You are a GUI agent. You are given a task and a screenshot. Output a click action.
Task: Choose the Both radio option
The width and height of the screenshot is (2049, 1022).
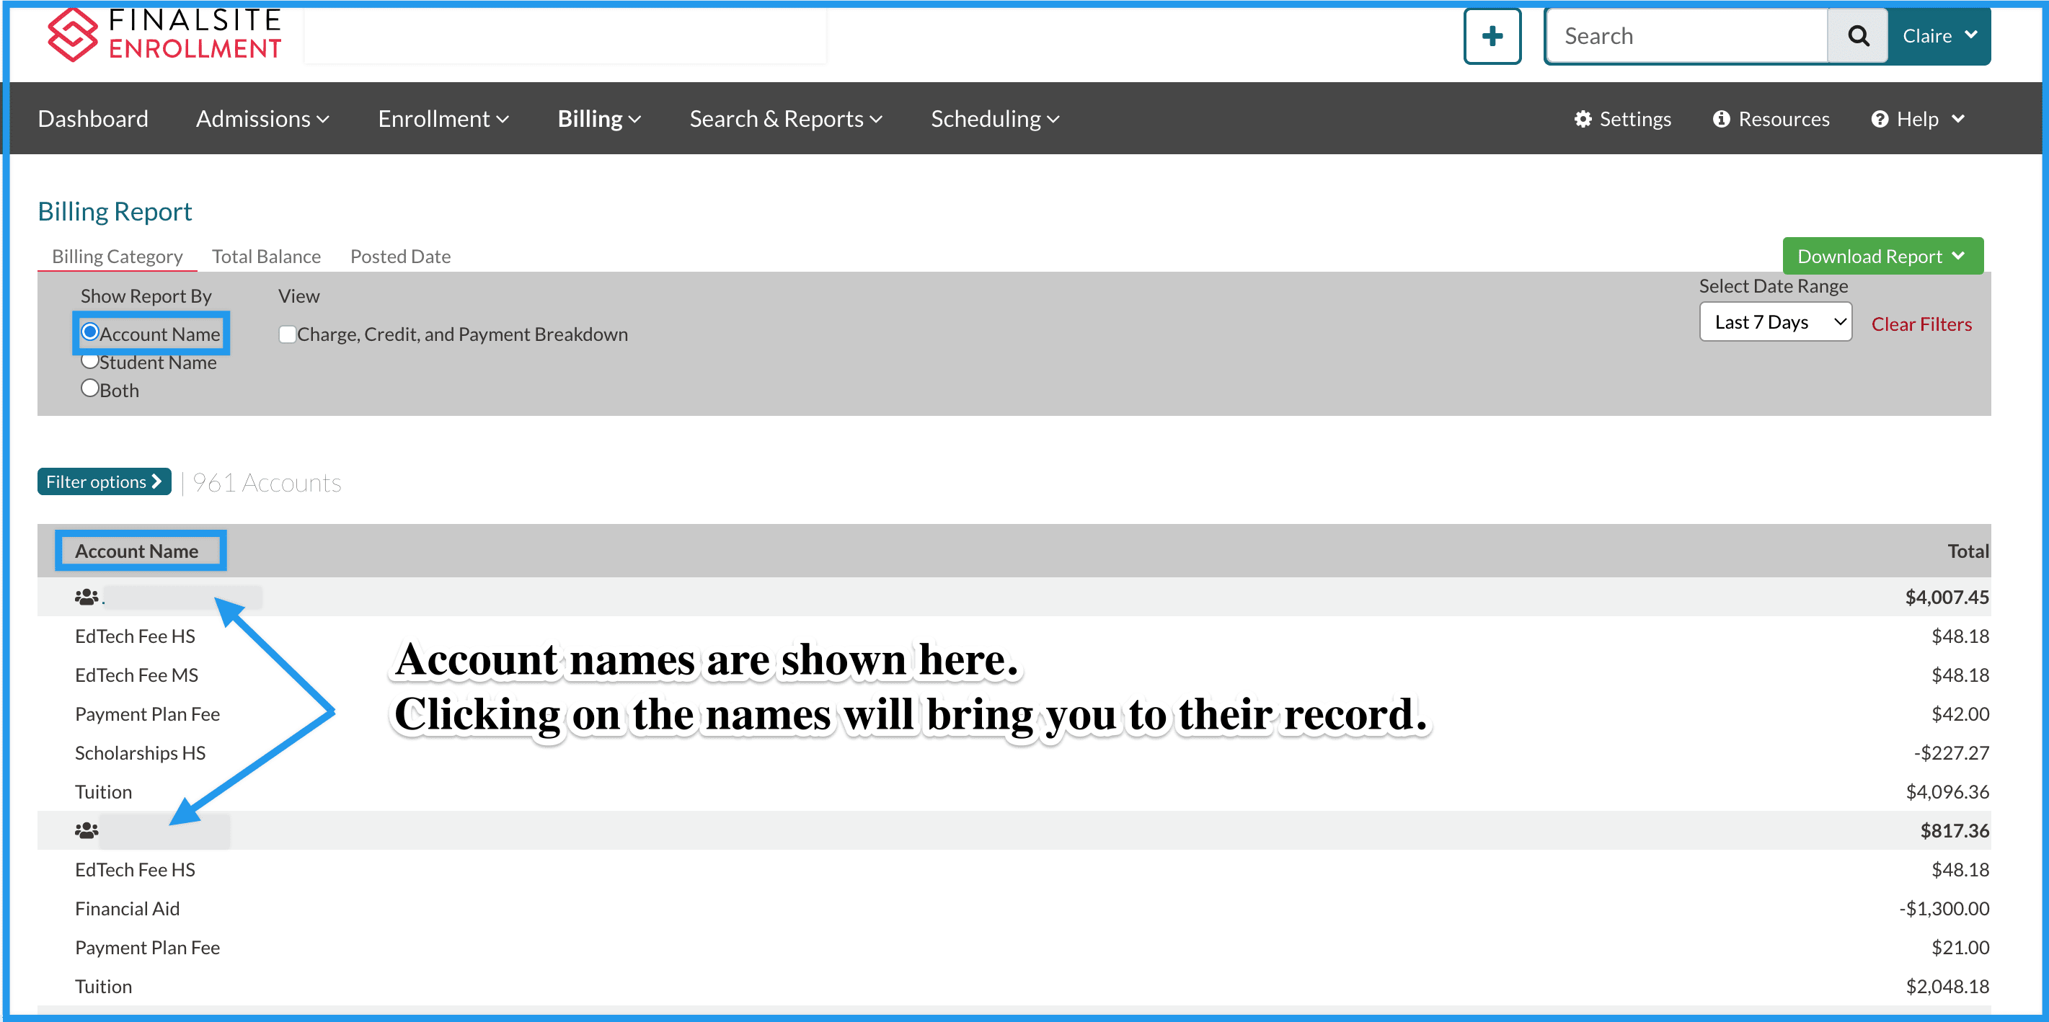click(90, 389)
